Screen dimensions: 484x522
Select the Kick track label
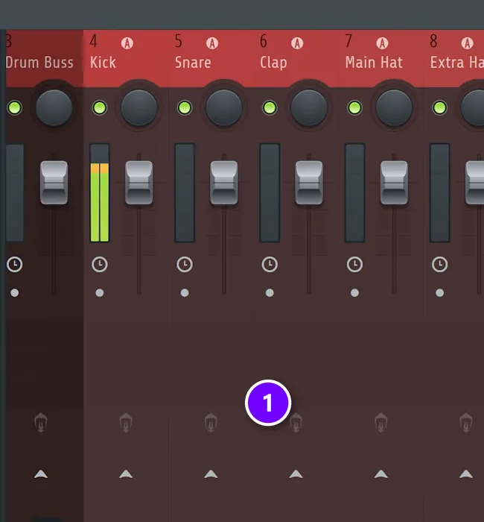(x=103, y=63)
